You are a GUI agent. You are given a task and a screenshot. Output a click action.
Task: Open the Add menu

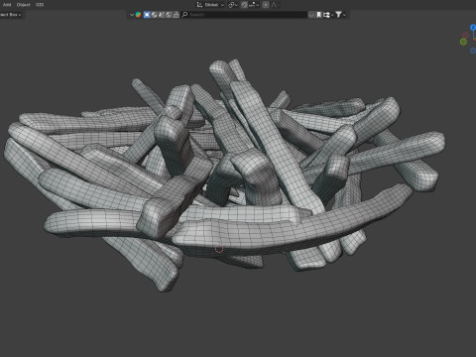(7, 5)
